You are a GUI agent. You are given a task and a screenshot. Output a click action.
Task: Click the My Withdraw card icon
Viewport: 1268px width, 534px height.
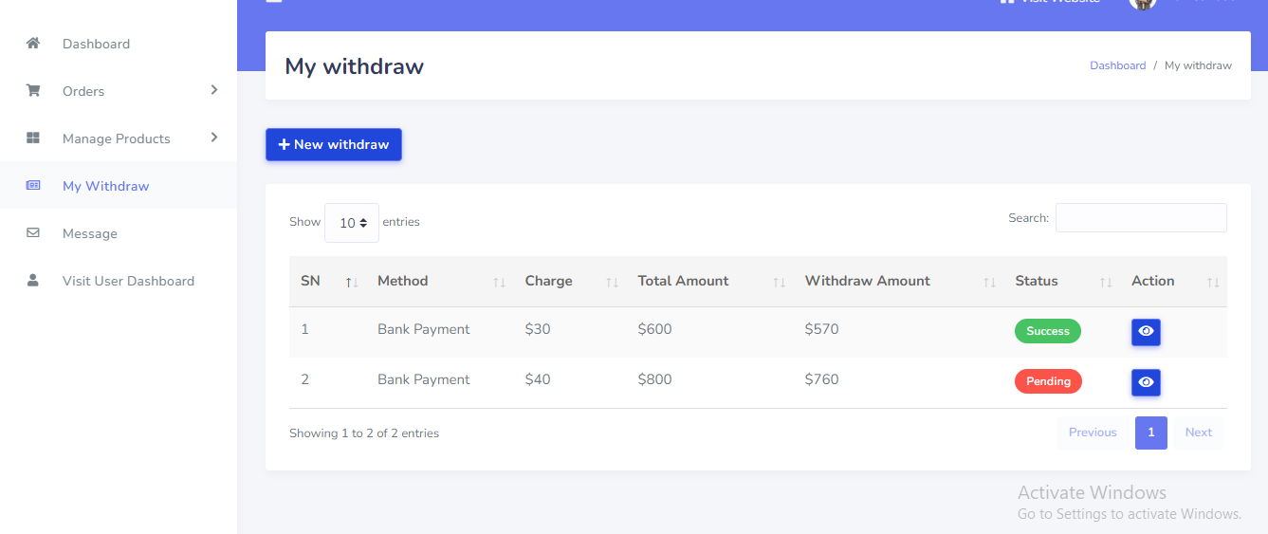tap(33, 186)
